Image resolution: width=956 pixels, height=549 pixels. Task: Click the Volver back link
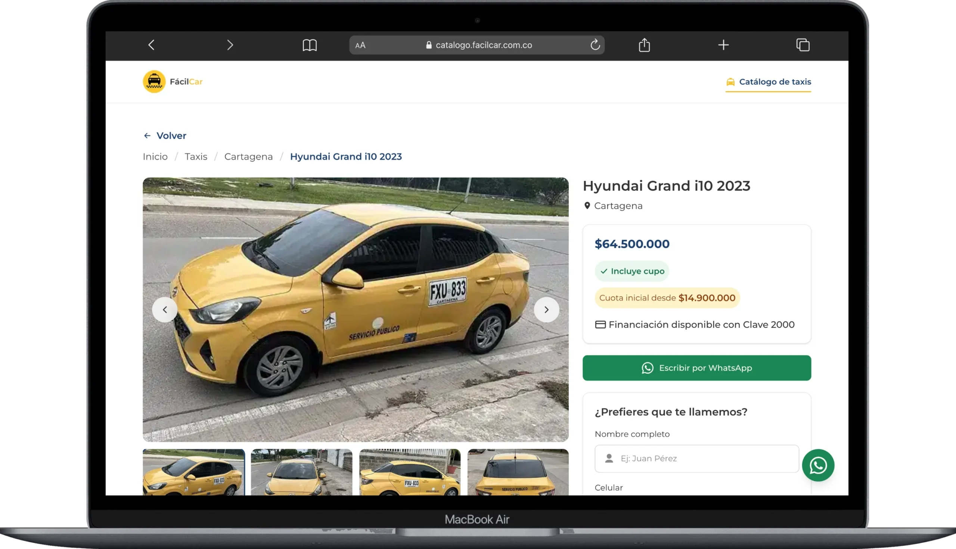(x=165, y=136)
